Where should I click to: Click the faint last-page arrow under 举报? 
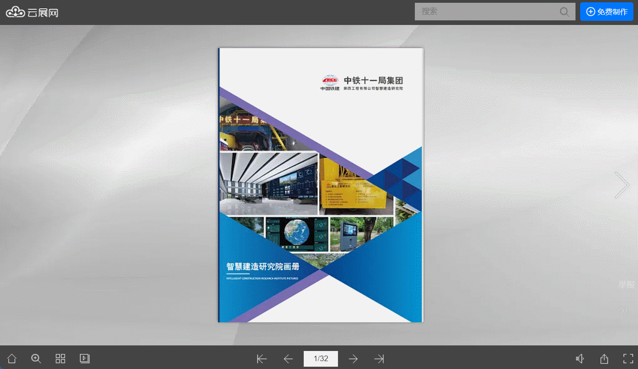tap(624, 310)
